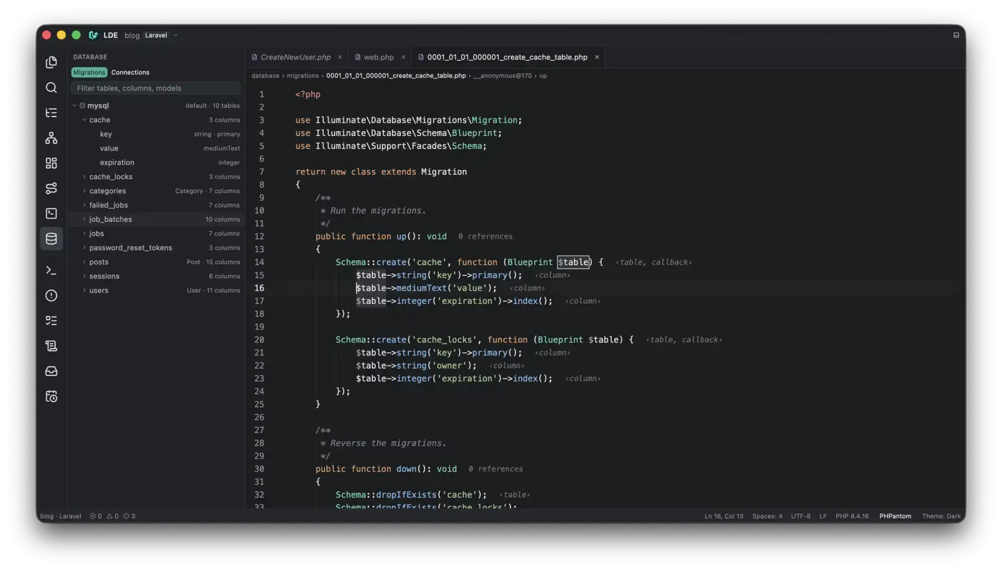Screen dimensions: 1002x571
Task: Open the grid components sidebar icon
Action: (51, 163)
